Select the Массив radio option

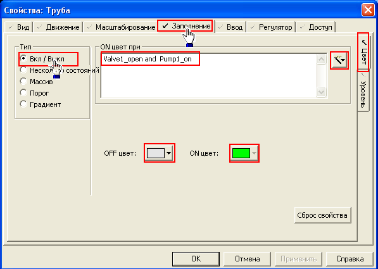coord(23,82)
